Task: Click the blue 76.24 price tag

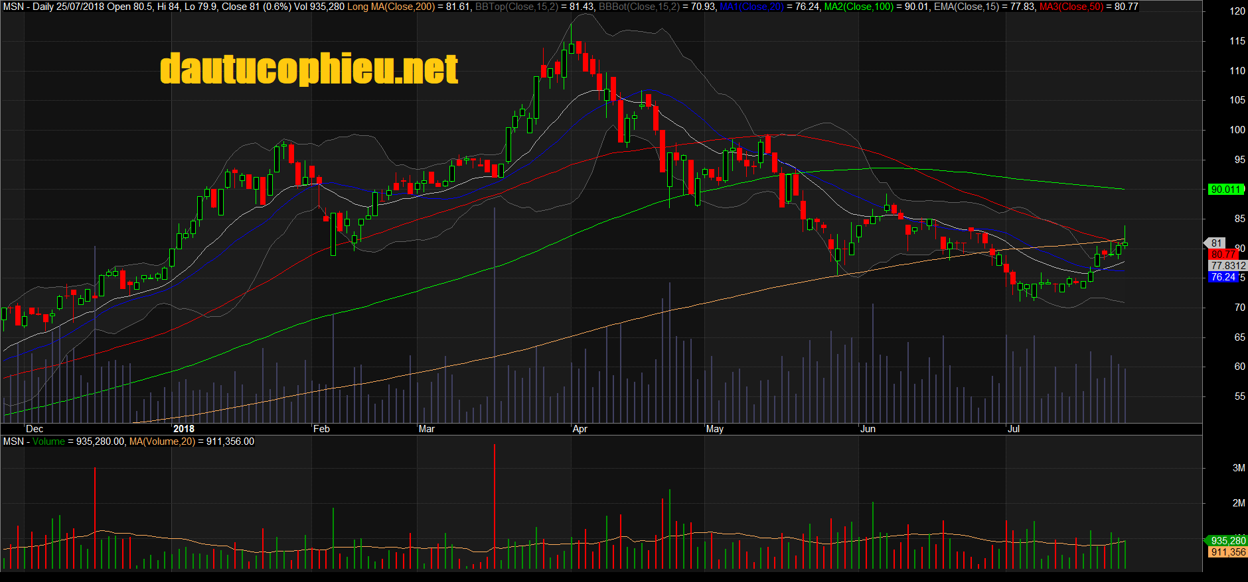Action: [1223, 277]
